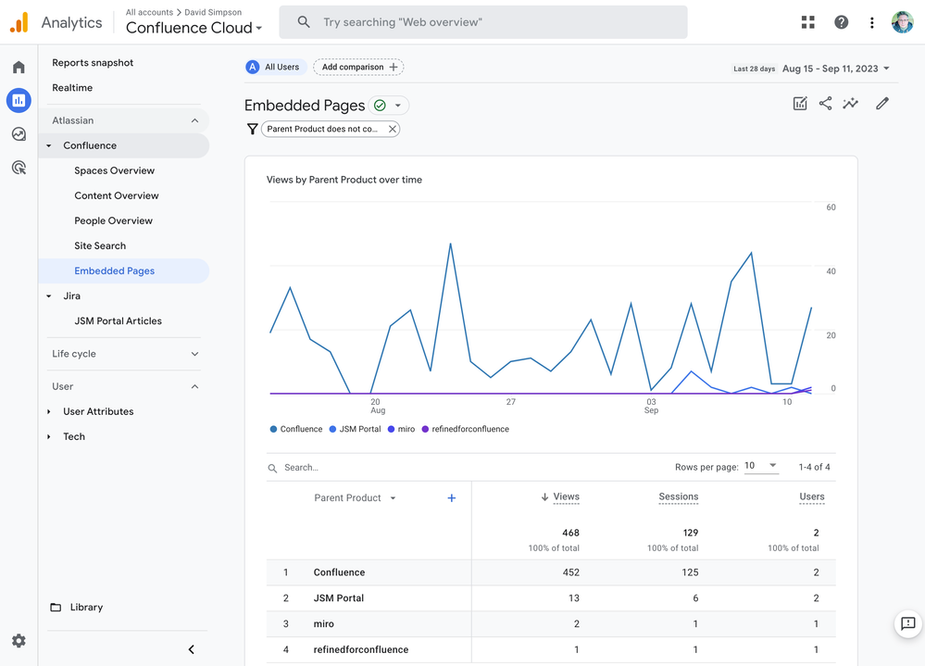
Task: Remove the Parent Product filter chip
Action: [393, 129]
